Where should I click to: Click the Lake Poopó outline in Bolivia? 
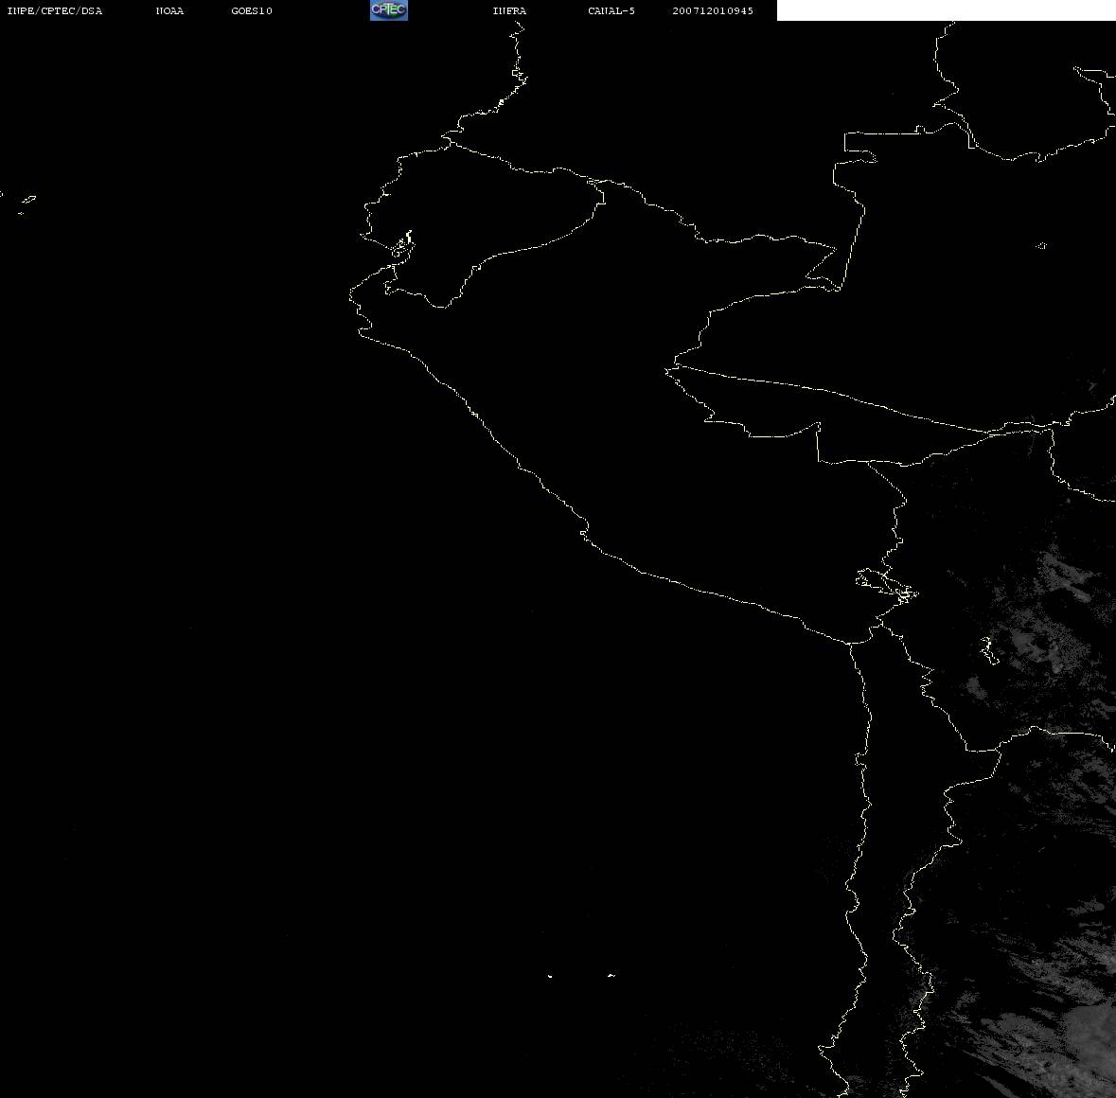[x=988, y=650]
